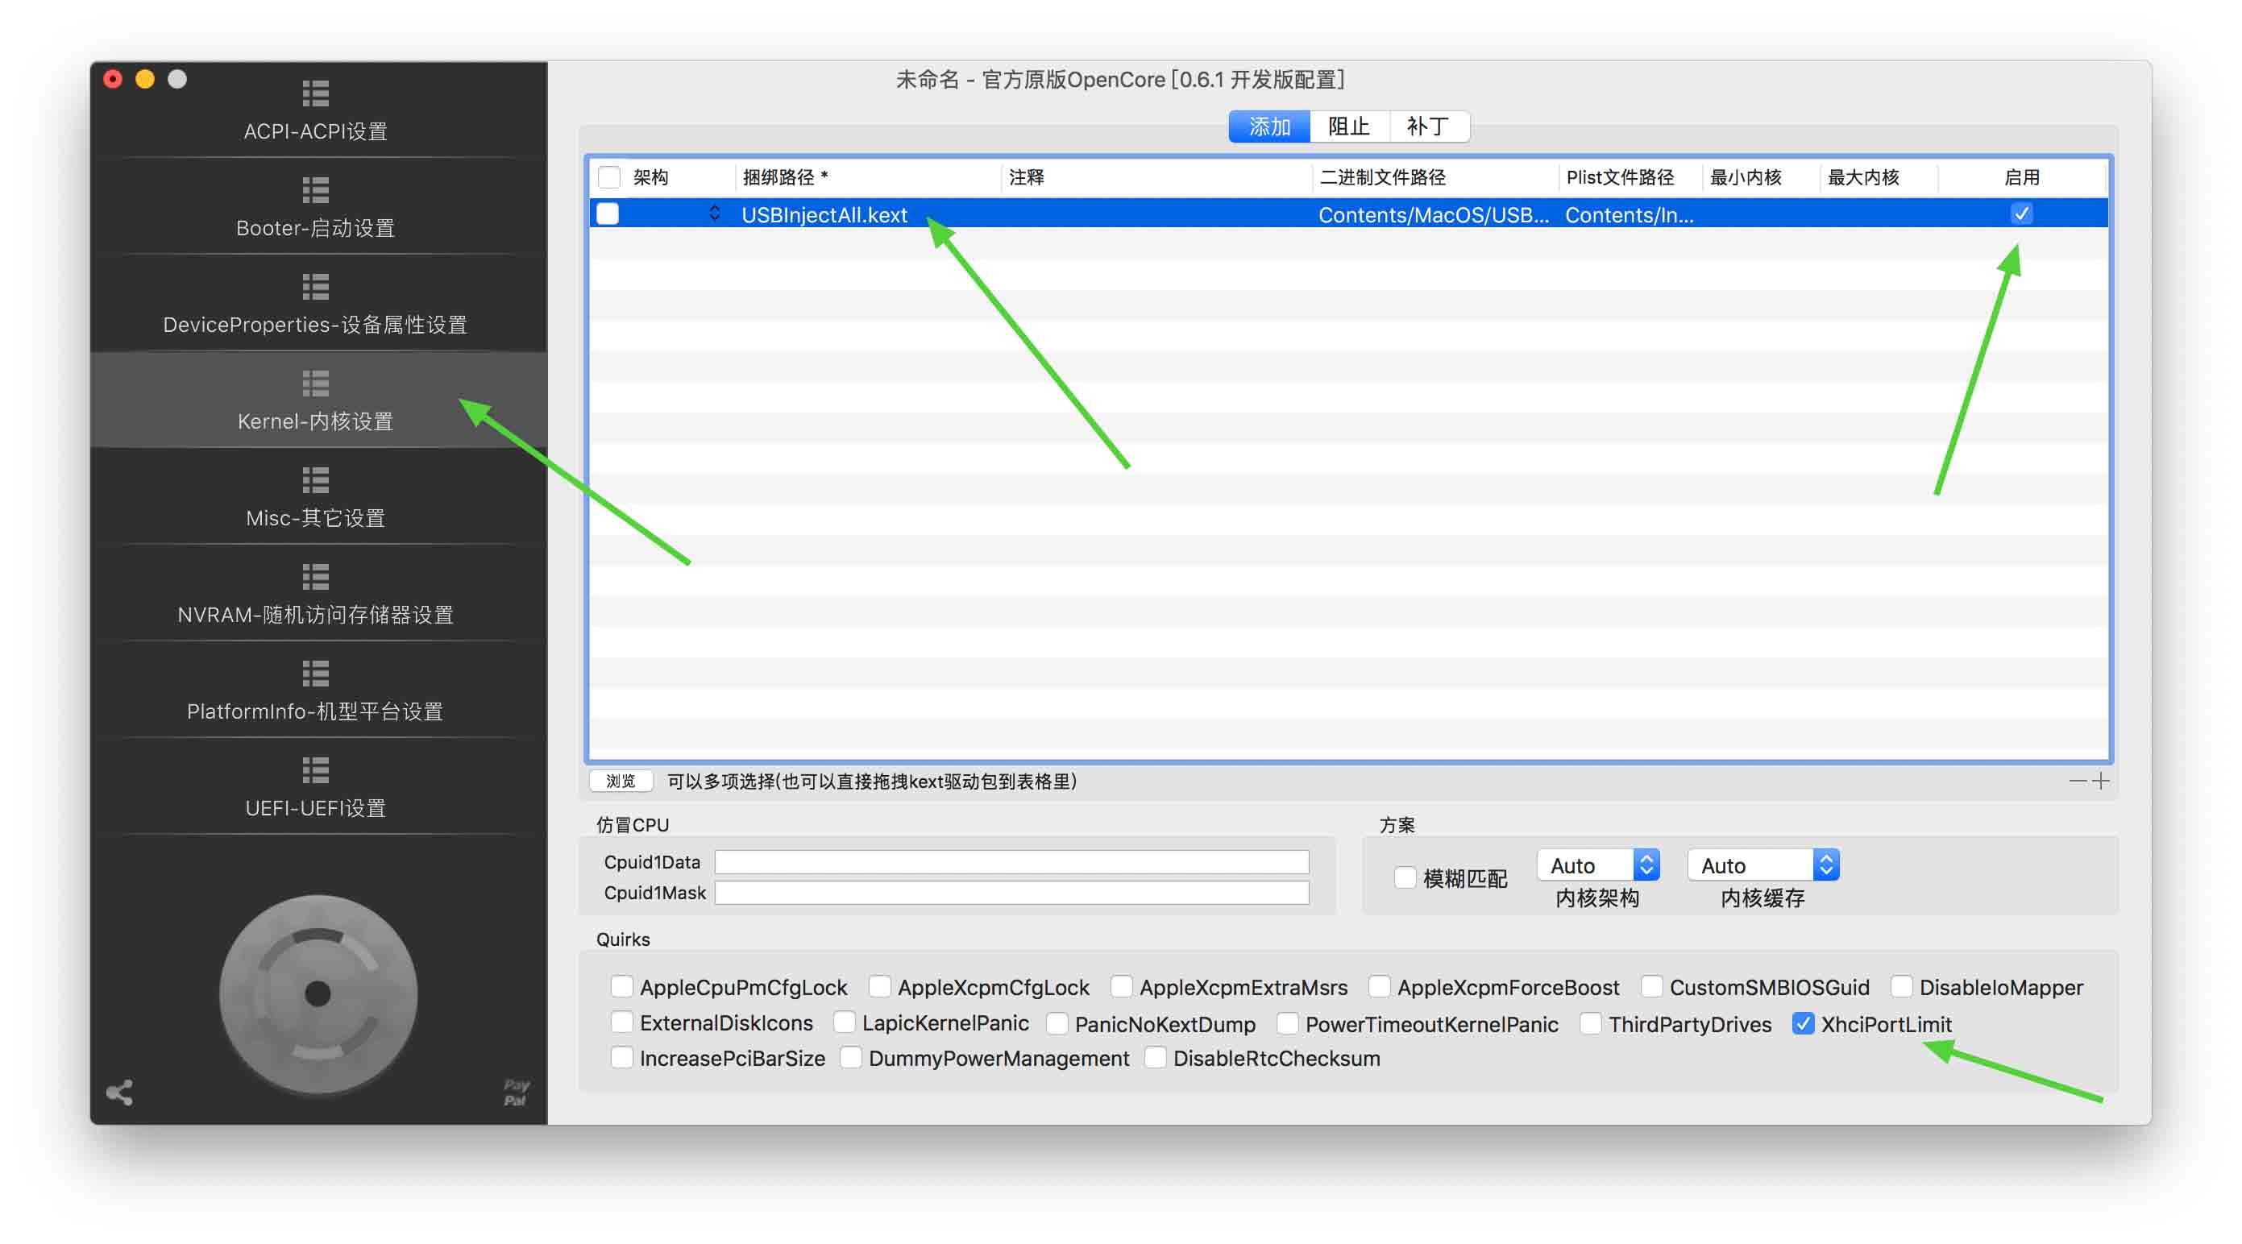Switch to the 阻止 tab
Viewport: 2242px width, 1244px height.
click(x=1348, y=127)
